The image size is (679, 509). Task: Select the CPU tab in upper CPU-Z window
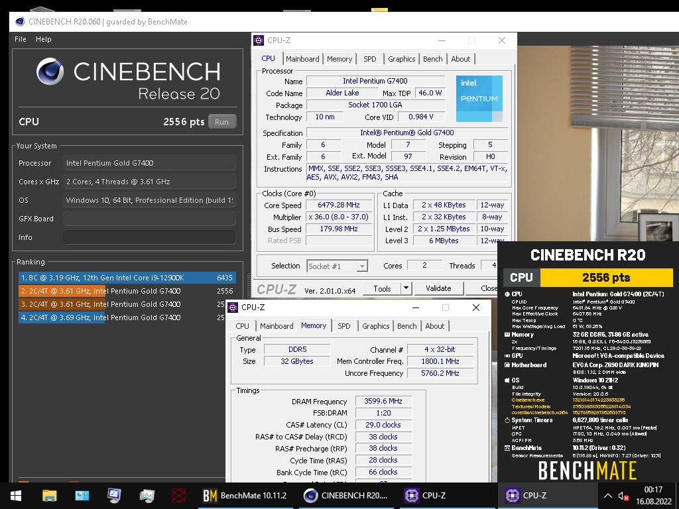click(x=268, y=58)
